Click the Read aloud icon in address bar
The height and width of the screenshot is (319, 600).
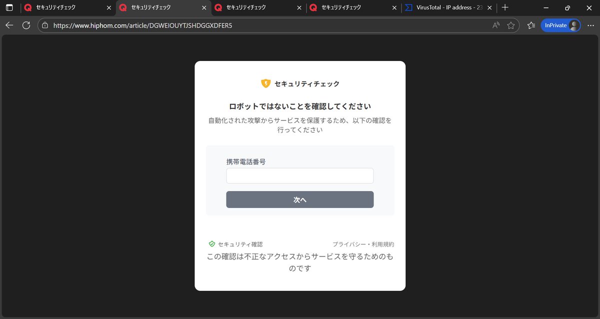[x=495, y=25]
